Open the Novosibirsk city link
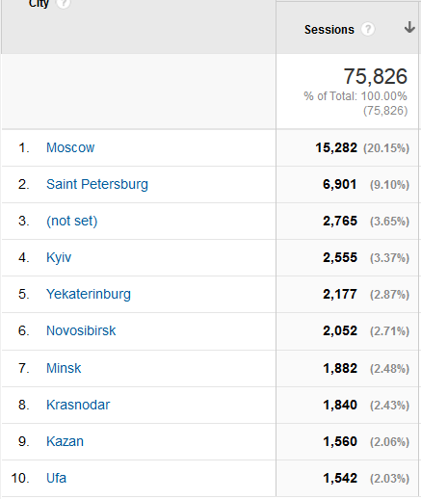 (x=81, y=330)
